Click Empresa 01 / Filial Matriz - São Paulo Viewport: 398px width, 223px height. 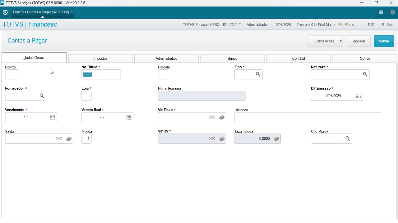(x=325, y=24)
